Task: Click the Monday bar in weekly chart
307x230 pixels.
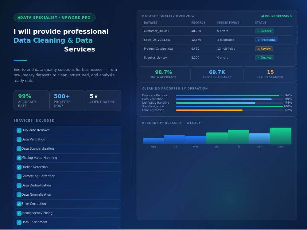Action: pyautogui.click(x=153, y=141)
